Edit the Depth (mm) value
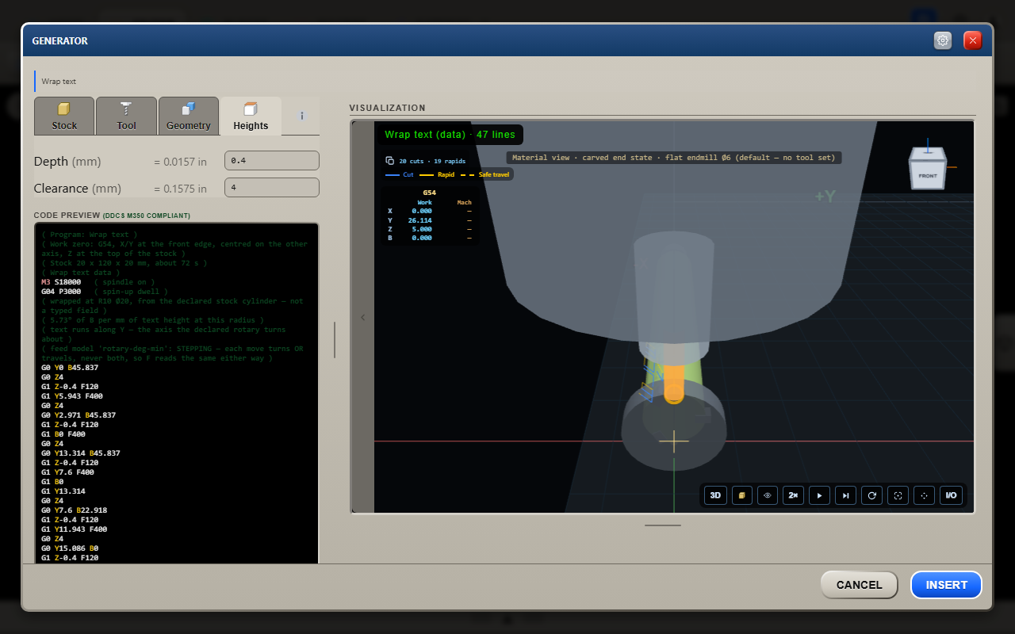This screenshot has height=634, width=1015. pyautogui.click(x=272, y=161)
